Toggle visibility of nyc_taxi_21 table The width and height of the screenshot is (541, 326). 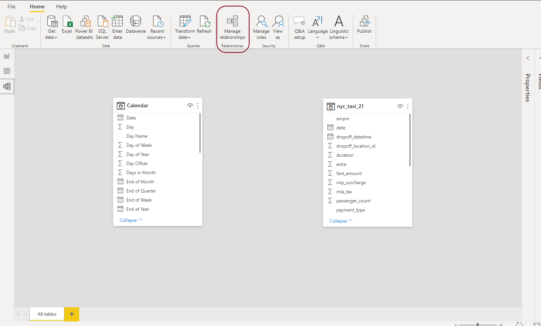click(x=400, y=107)
